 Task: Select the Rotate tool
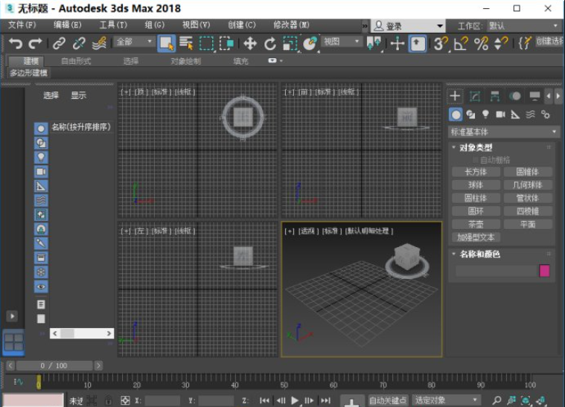[x=269, y=44]
